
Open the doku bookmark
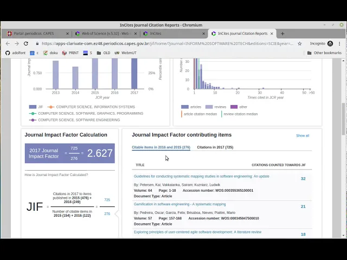point(50,53)
